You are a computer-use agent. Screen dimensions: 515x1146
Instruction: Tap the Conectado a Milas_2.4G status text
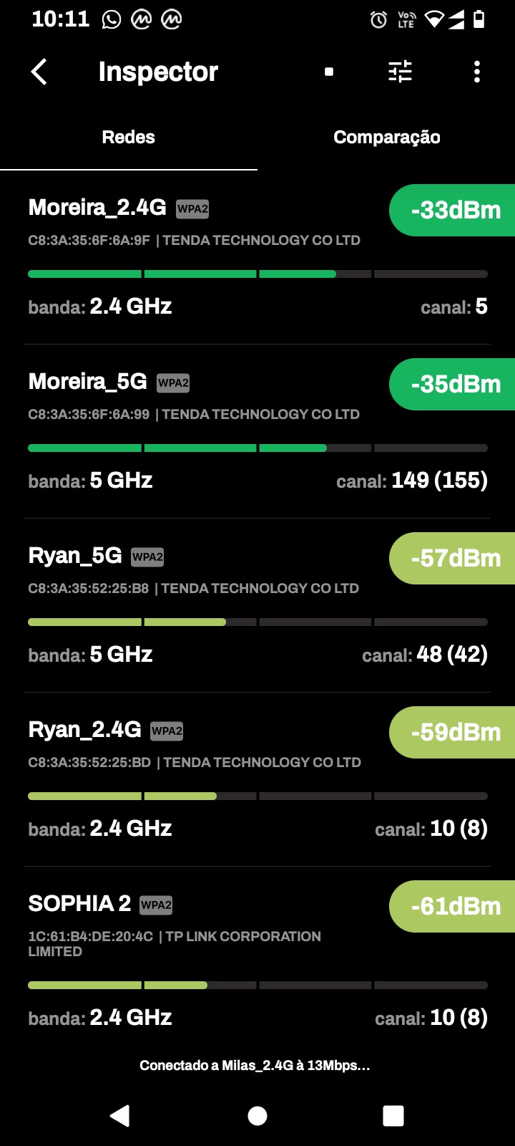(255, 1066)
